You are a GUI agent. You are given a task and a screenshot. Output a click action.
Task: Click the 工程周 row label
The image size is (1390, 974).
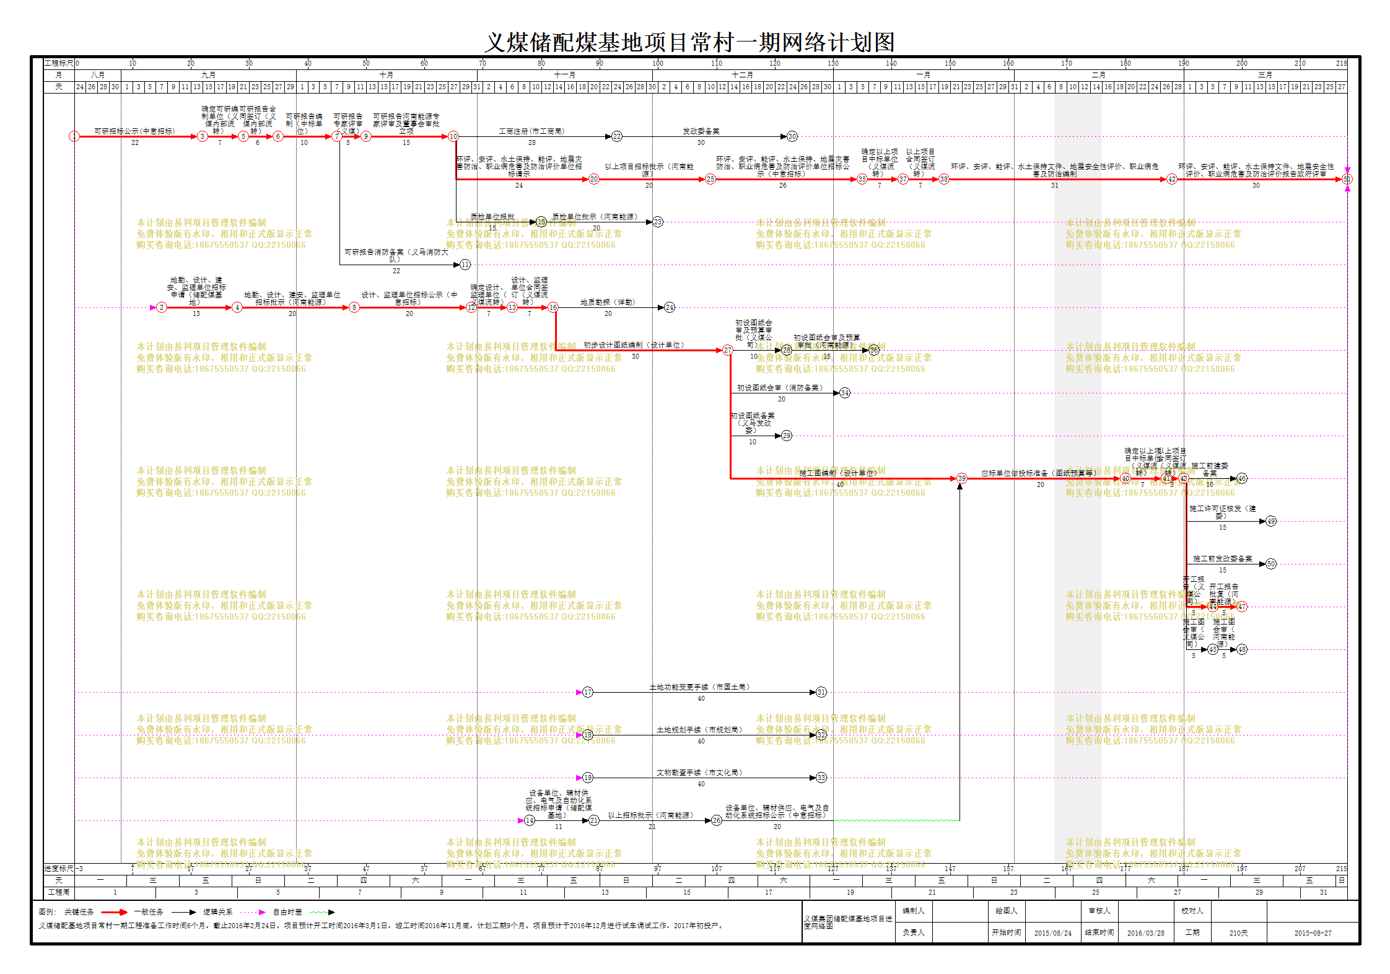(x=59, y=892)
